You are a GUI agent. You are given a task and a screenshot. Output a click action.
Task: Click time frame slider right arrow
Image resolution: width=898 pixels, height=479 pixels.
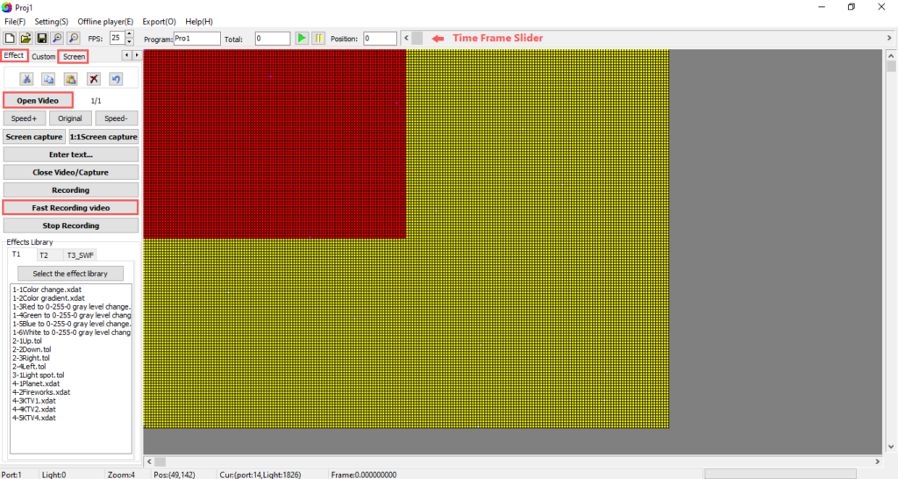click(889, 39)
